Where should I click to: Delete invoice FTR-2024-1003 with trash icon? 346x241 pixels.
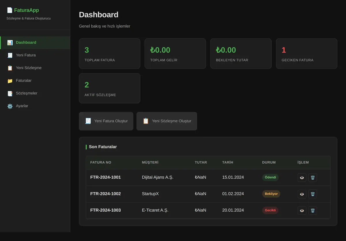pyautogui.click(x=313, y=210)
